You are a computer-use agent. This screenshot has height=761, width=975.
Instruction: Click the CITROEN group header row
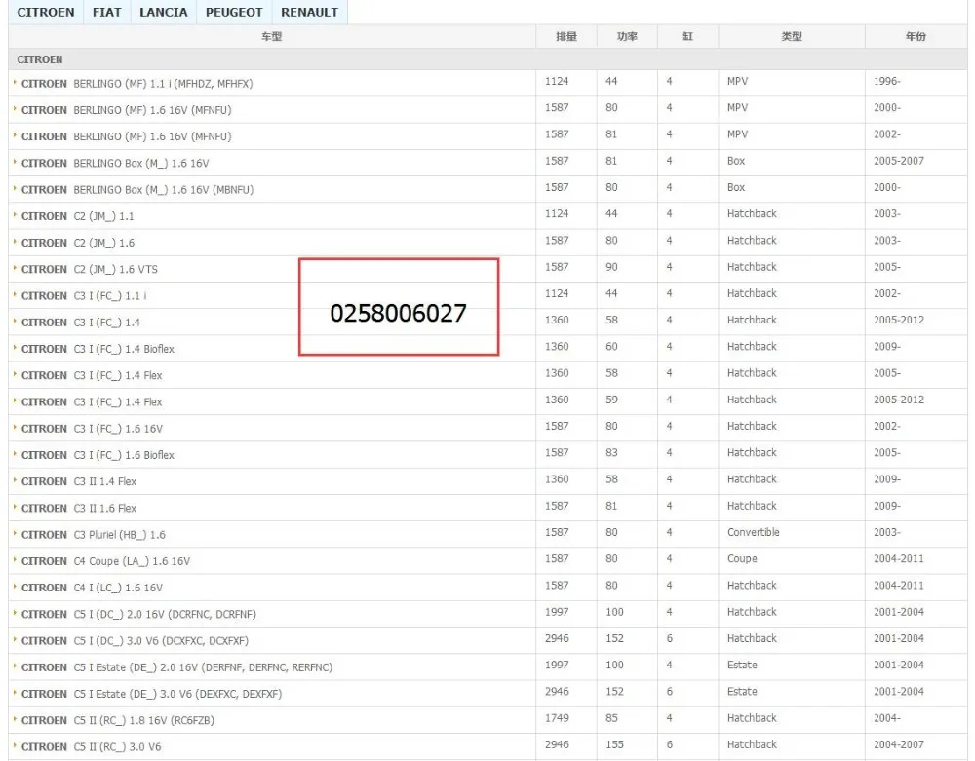487,59
